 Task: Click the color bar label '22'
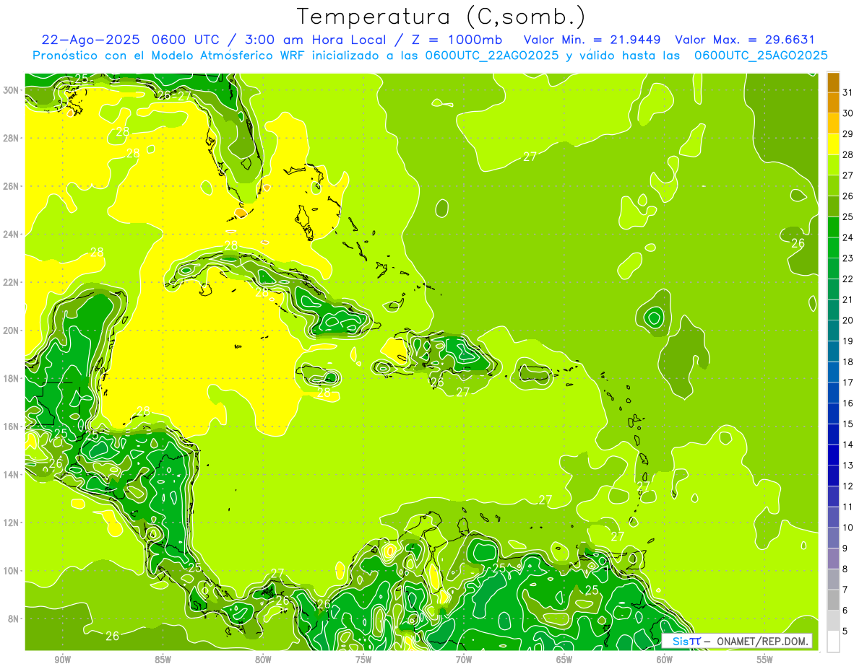click(x=848, y=279)
